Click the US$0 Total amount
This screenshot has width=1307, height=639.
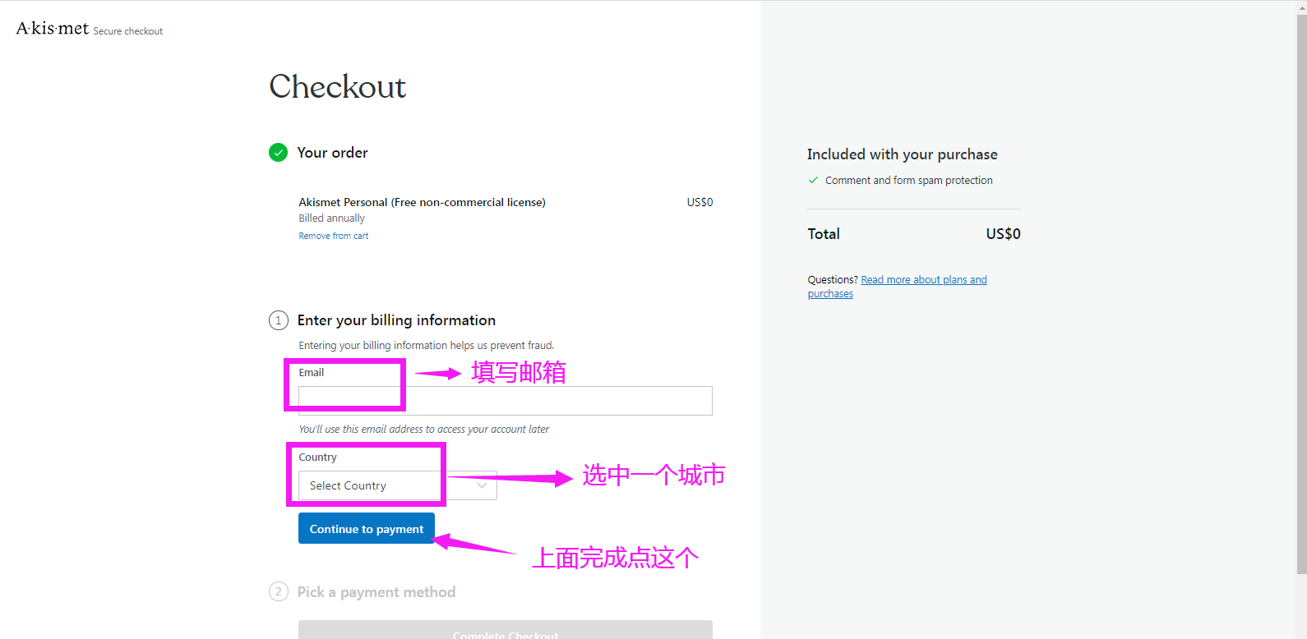point(1003,234)
